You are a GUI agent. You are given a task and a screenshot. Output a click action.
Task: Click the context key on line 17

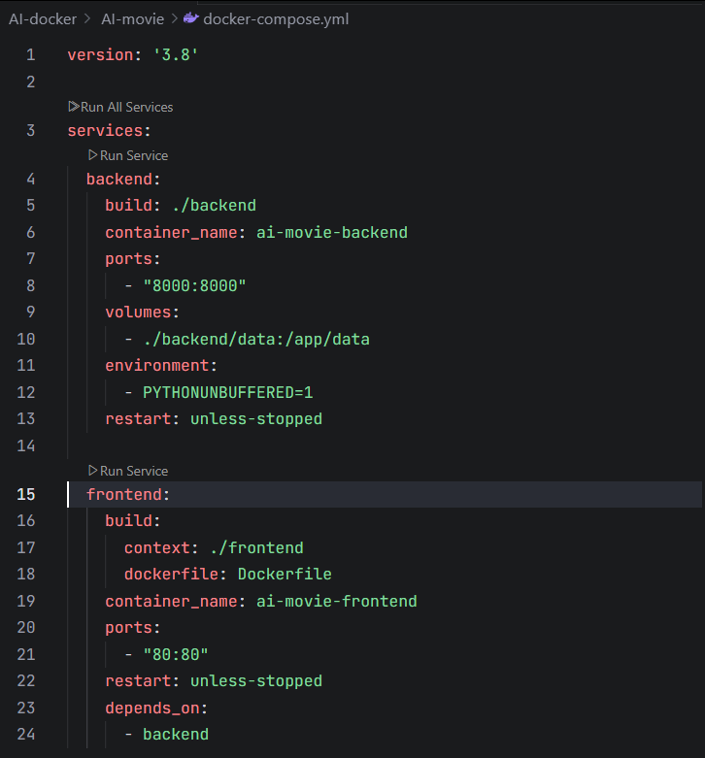[157, 547]
